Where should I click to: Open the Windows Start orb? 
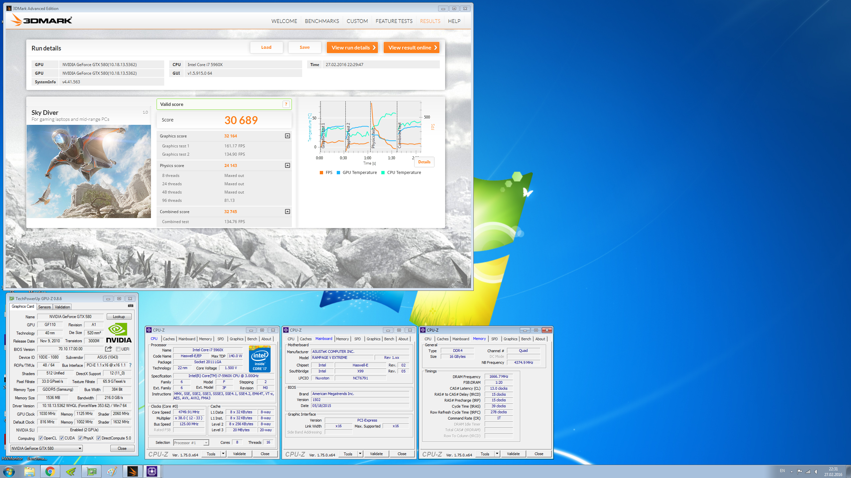pyautogui.click(x=9, y=471)
